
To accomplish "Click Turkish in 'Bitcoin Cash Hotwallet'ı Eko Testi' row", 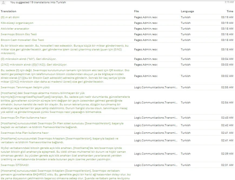I will click(186, 40).
